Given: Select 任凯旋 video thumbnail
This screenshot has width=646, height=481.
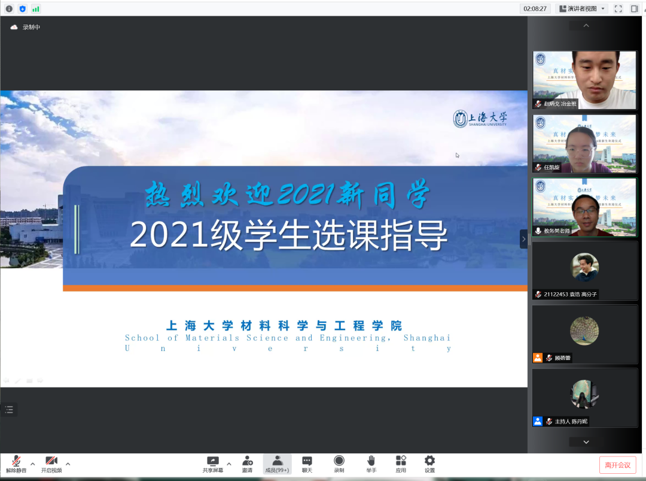Looking at the screenshot, I should (x=584, y=144).
